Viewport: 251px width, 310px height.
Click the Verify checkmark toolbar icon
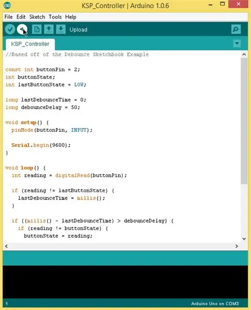(10, 29)
